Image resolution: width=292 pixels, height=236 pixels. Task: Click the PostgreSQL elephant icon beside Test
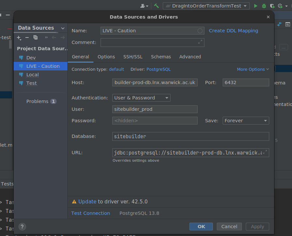pos(21,83)
